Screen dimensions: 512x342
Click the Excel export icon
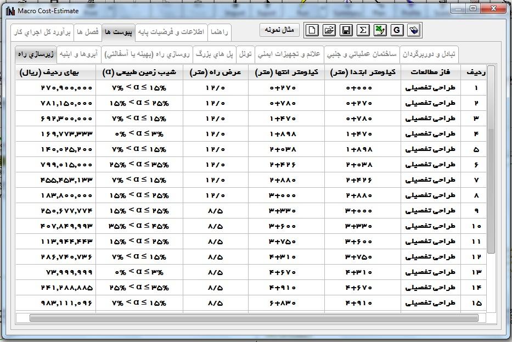point(380,31)
